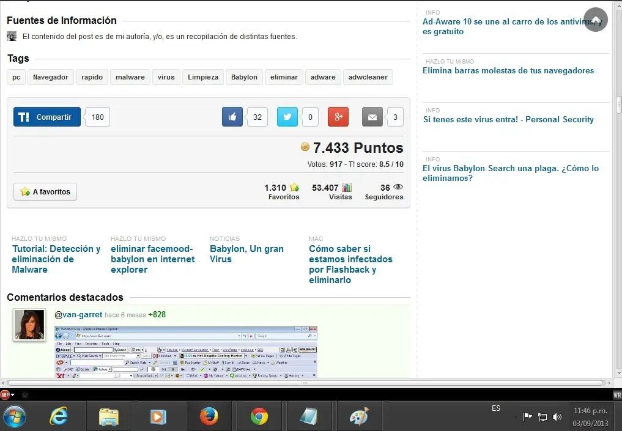Image resolution: width=622 pixels, height=431 pixels.
Task: Click the Seguidores eye icon
Action: pyautogui.click(x=398, y=186)
